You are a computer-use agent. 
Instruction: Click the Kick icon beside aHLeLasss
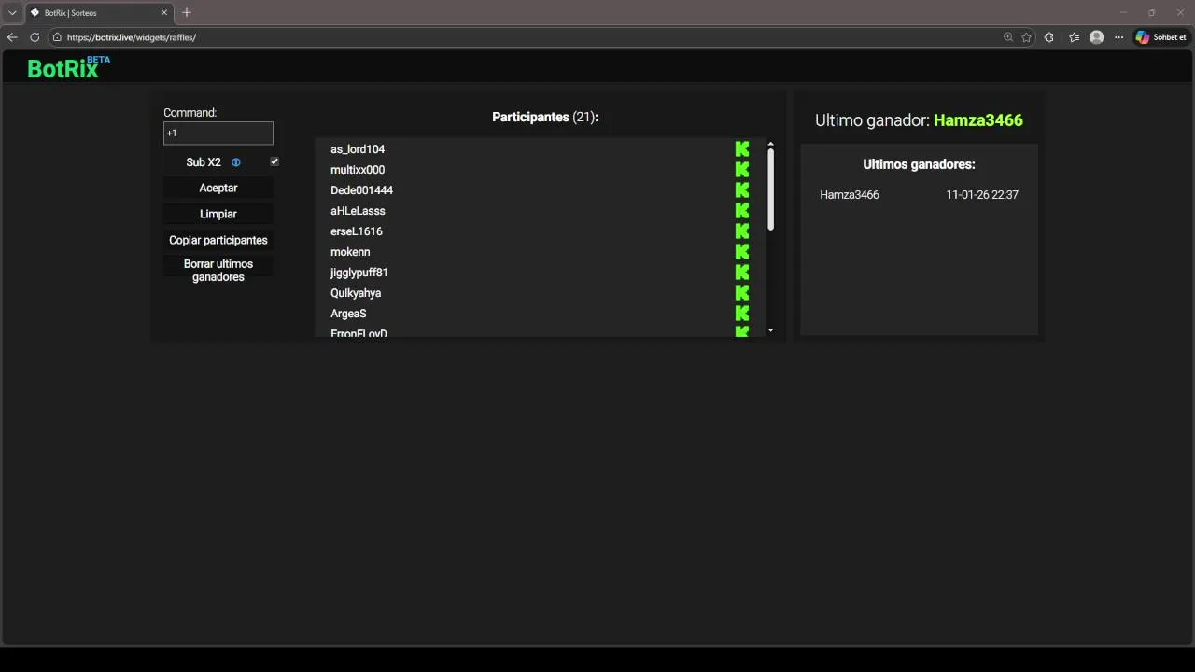pyautogui.click(x=742, y=211)
